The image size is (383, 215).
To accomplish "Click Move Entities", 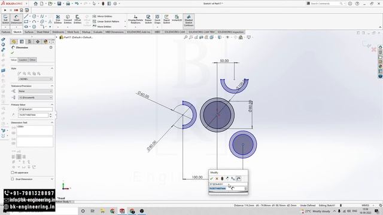I will (x=102, y=26).
